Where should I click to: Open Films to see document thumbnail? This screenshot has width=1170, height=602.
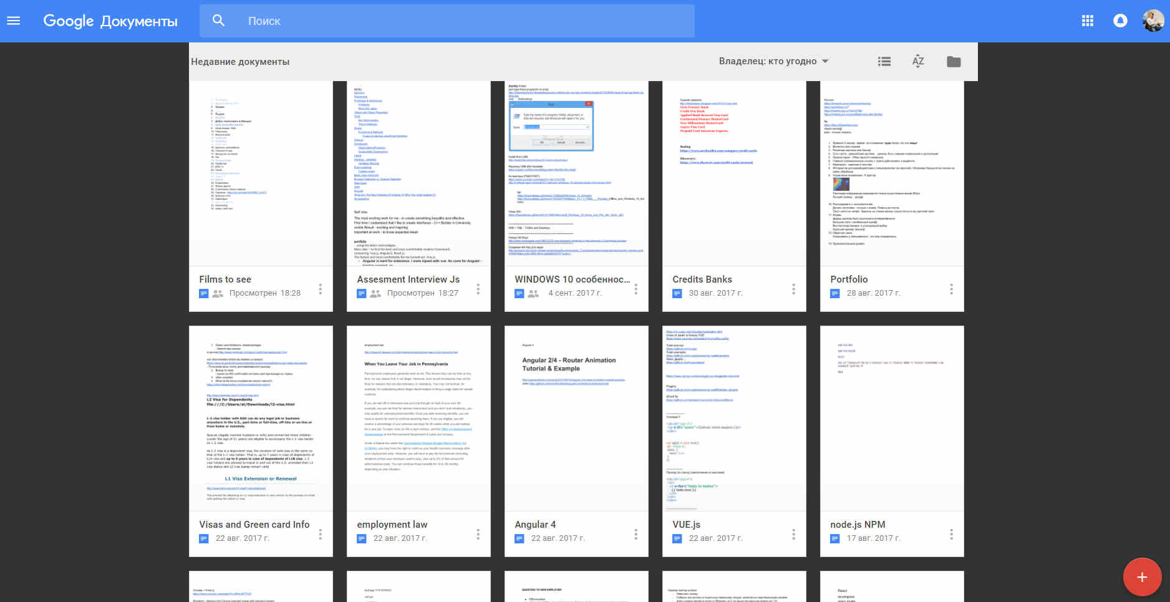coord(261,173)
